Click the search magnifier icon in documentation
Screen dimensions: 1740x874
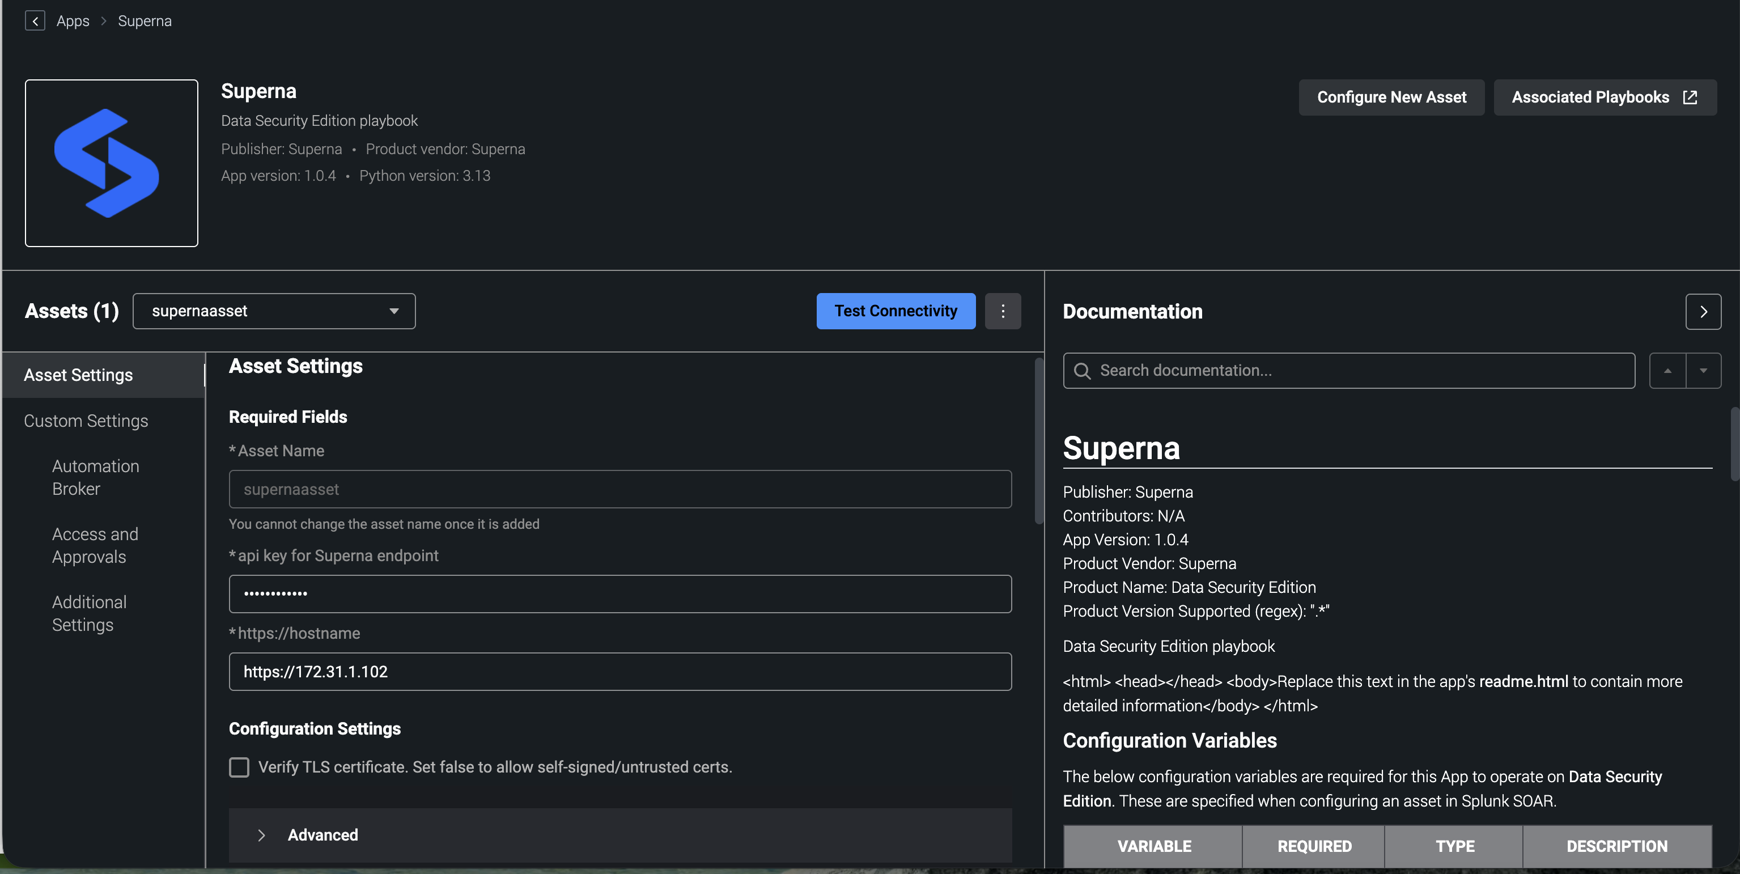(1082, 371)
